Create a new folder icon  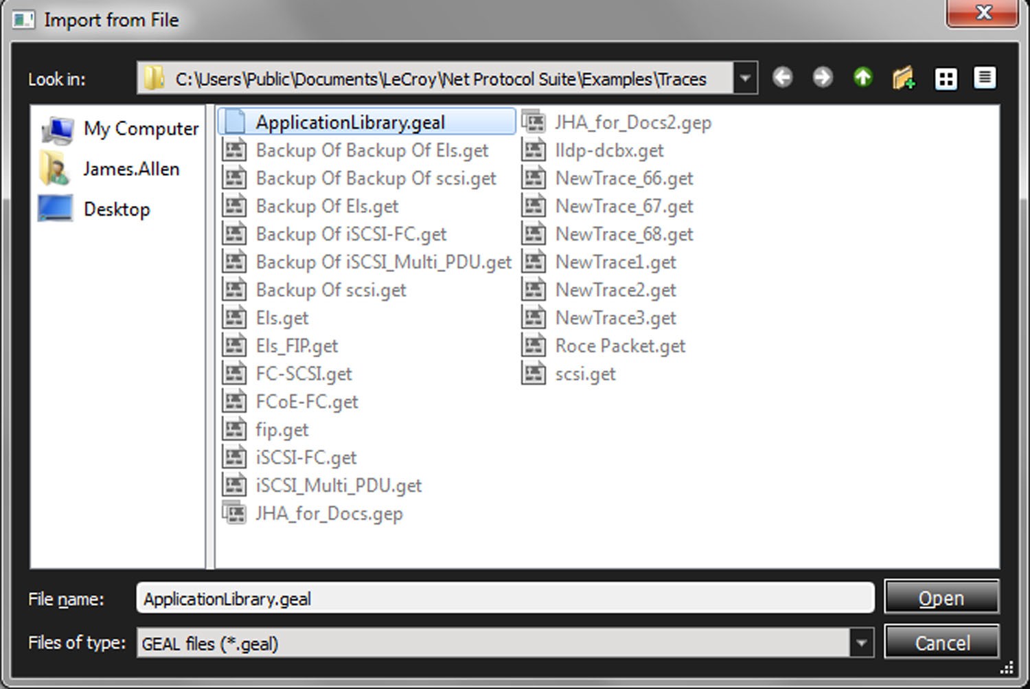click(904, 78)
